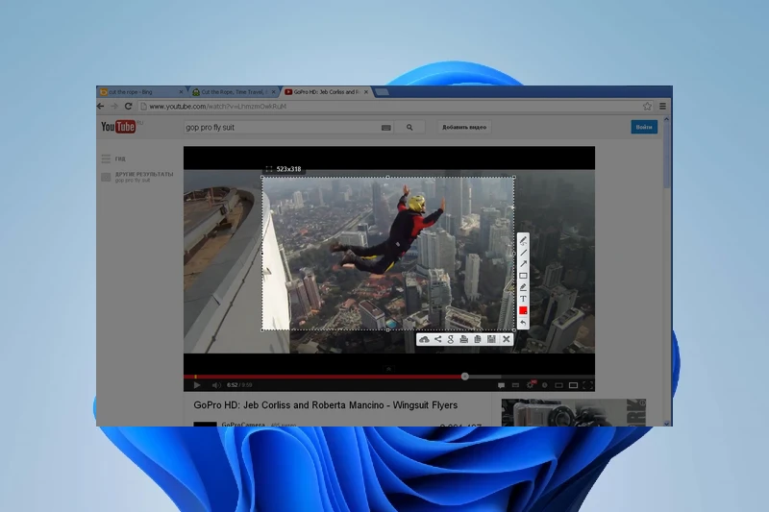Click the YouTube search magnifier button

point(409,128)
